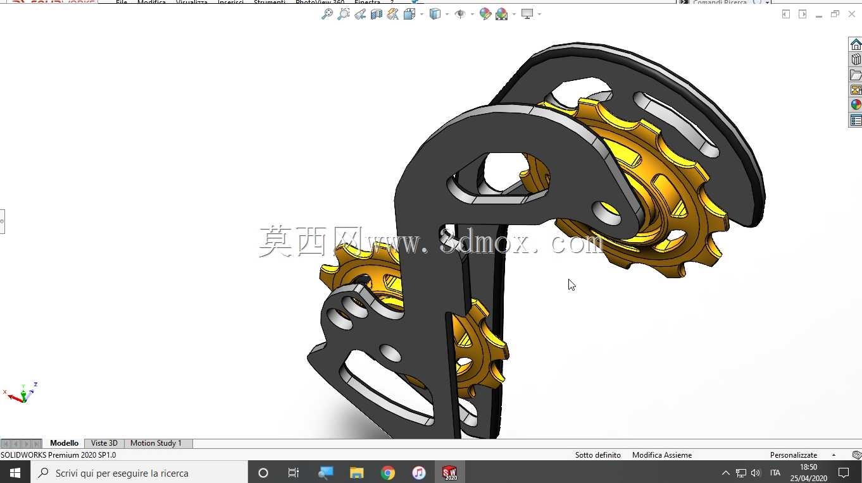Click the volume speaker tray icon
This screenshot has width=862, height=483.
756,473
